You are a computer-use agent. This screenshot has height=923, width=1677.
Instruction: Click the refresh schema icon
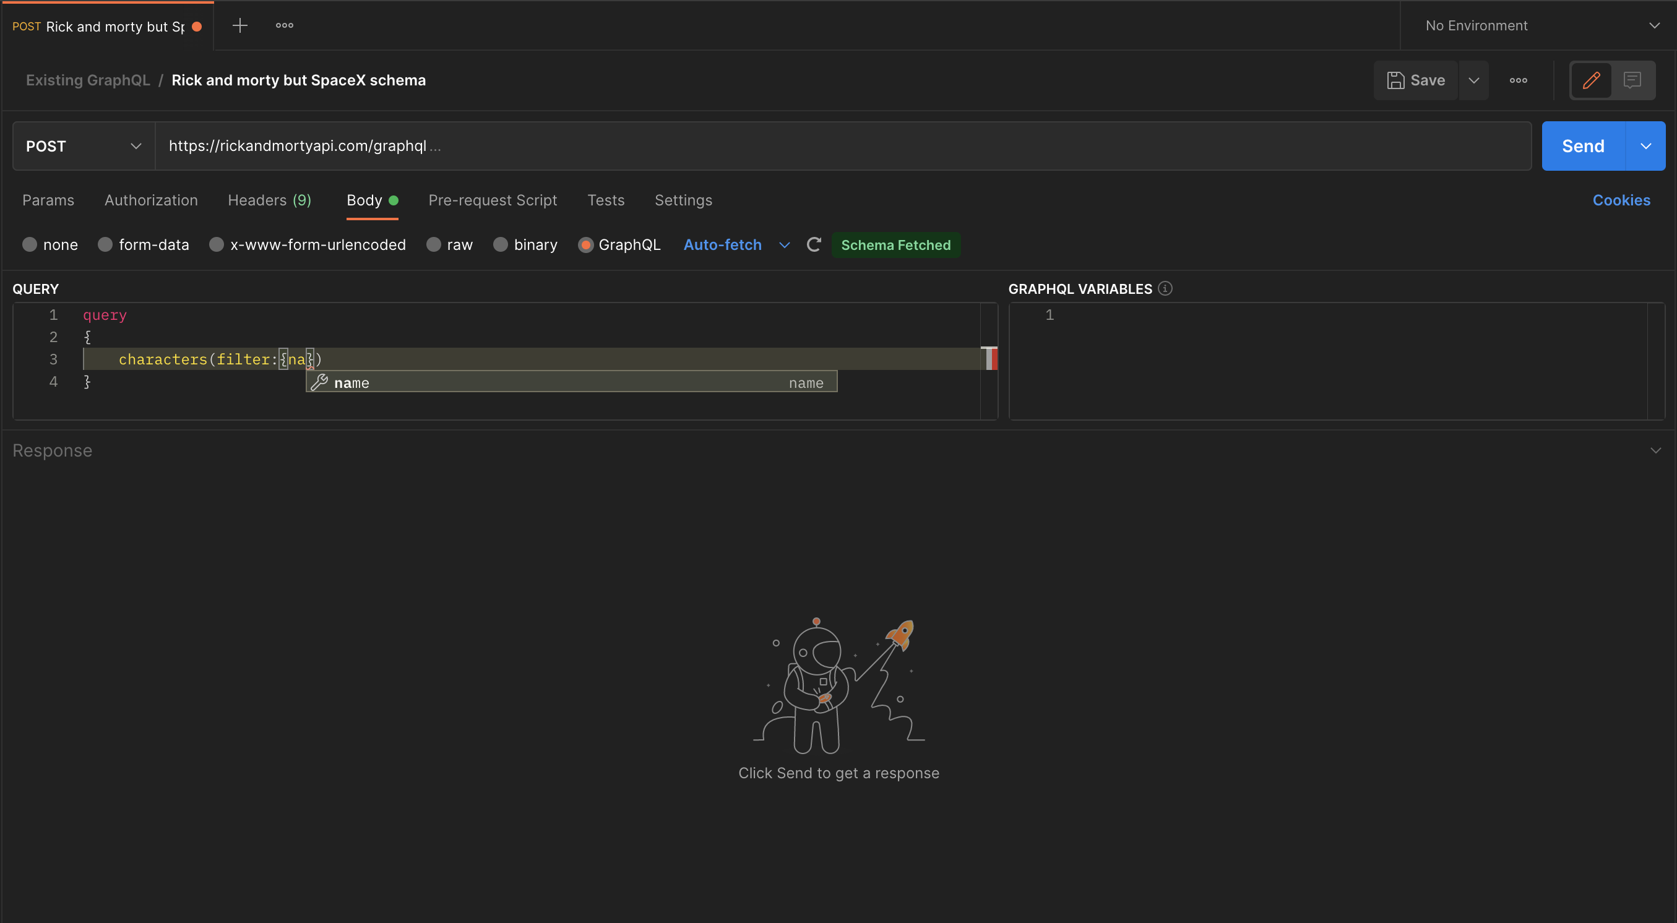click(814, 245)
